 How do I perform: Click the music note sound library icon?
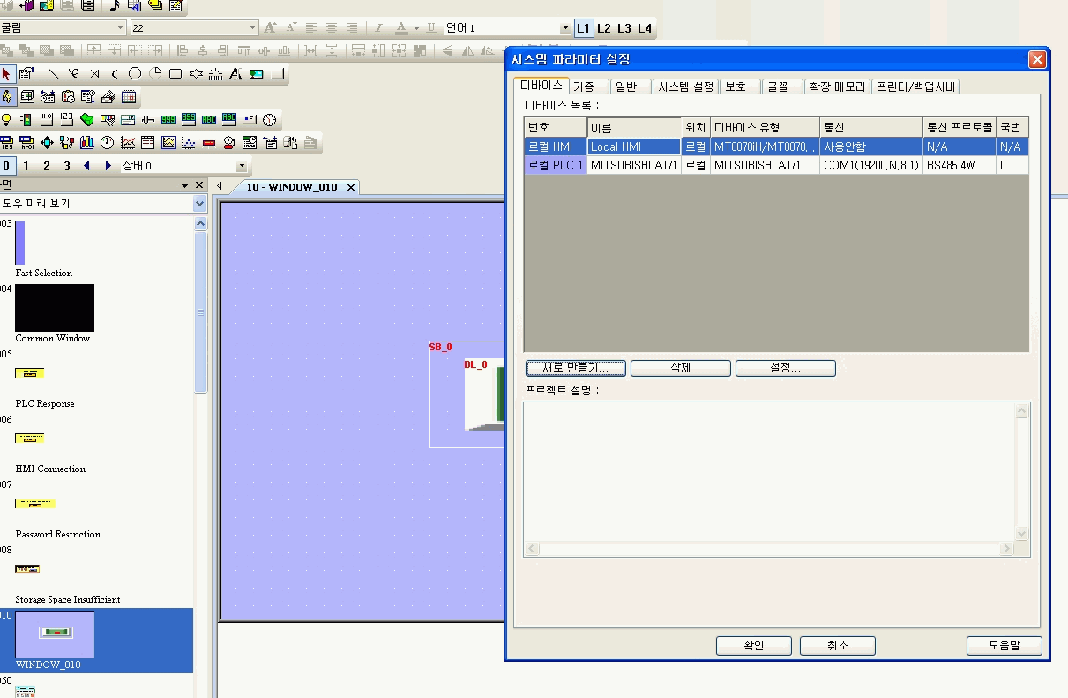[115, 5]
